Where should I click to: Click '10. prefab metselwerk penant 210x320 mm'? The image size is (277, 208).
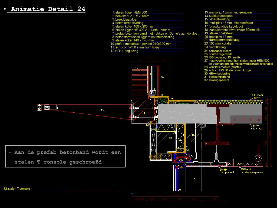[x=141, y=44]
